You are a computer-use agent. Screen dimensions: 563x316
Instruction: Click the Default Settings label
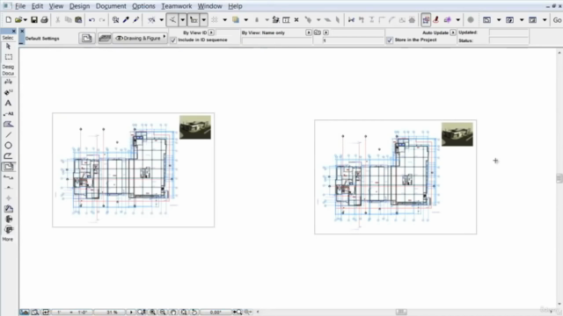42,39
